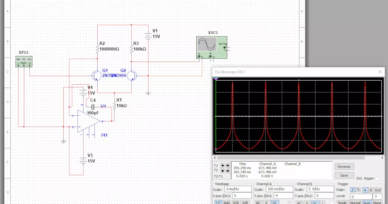Click the Reverse button
This screenshot has width=388, height=204.
click(344, 166)
